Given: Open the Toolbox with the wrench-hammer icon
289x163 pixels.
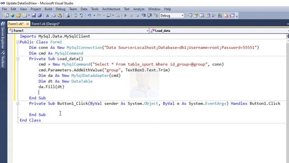Looking at the screenshot, I should click(x=214, y=15).
